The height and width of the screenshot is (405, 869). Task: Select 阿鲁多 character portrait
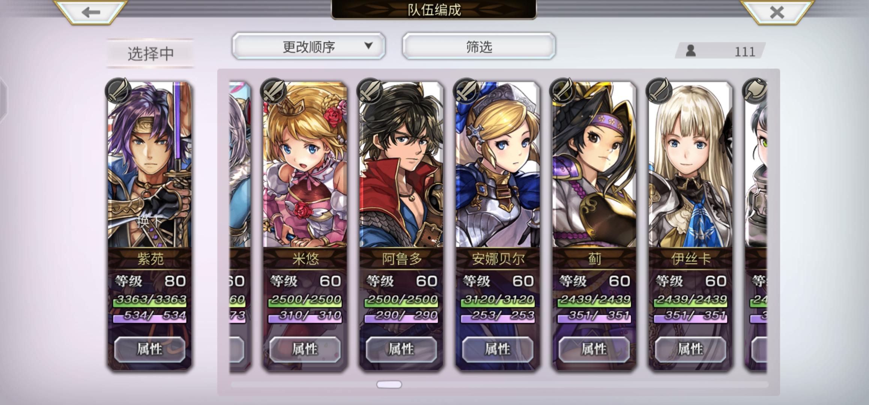pos(401,165)
